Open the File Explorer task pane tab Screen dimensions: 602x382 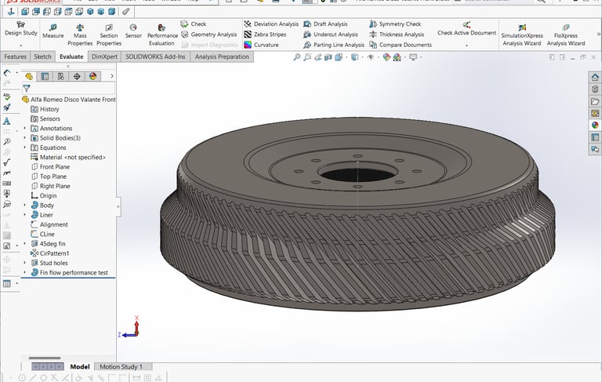(595, 101)
